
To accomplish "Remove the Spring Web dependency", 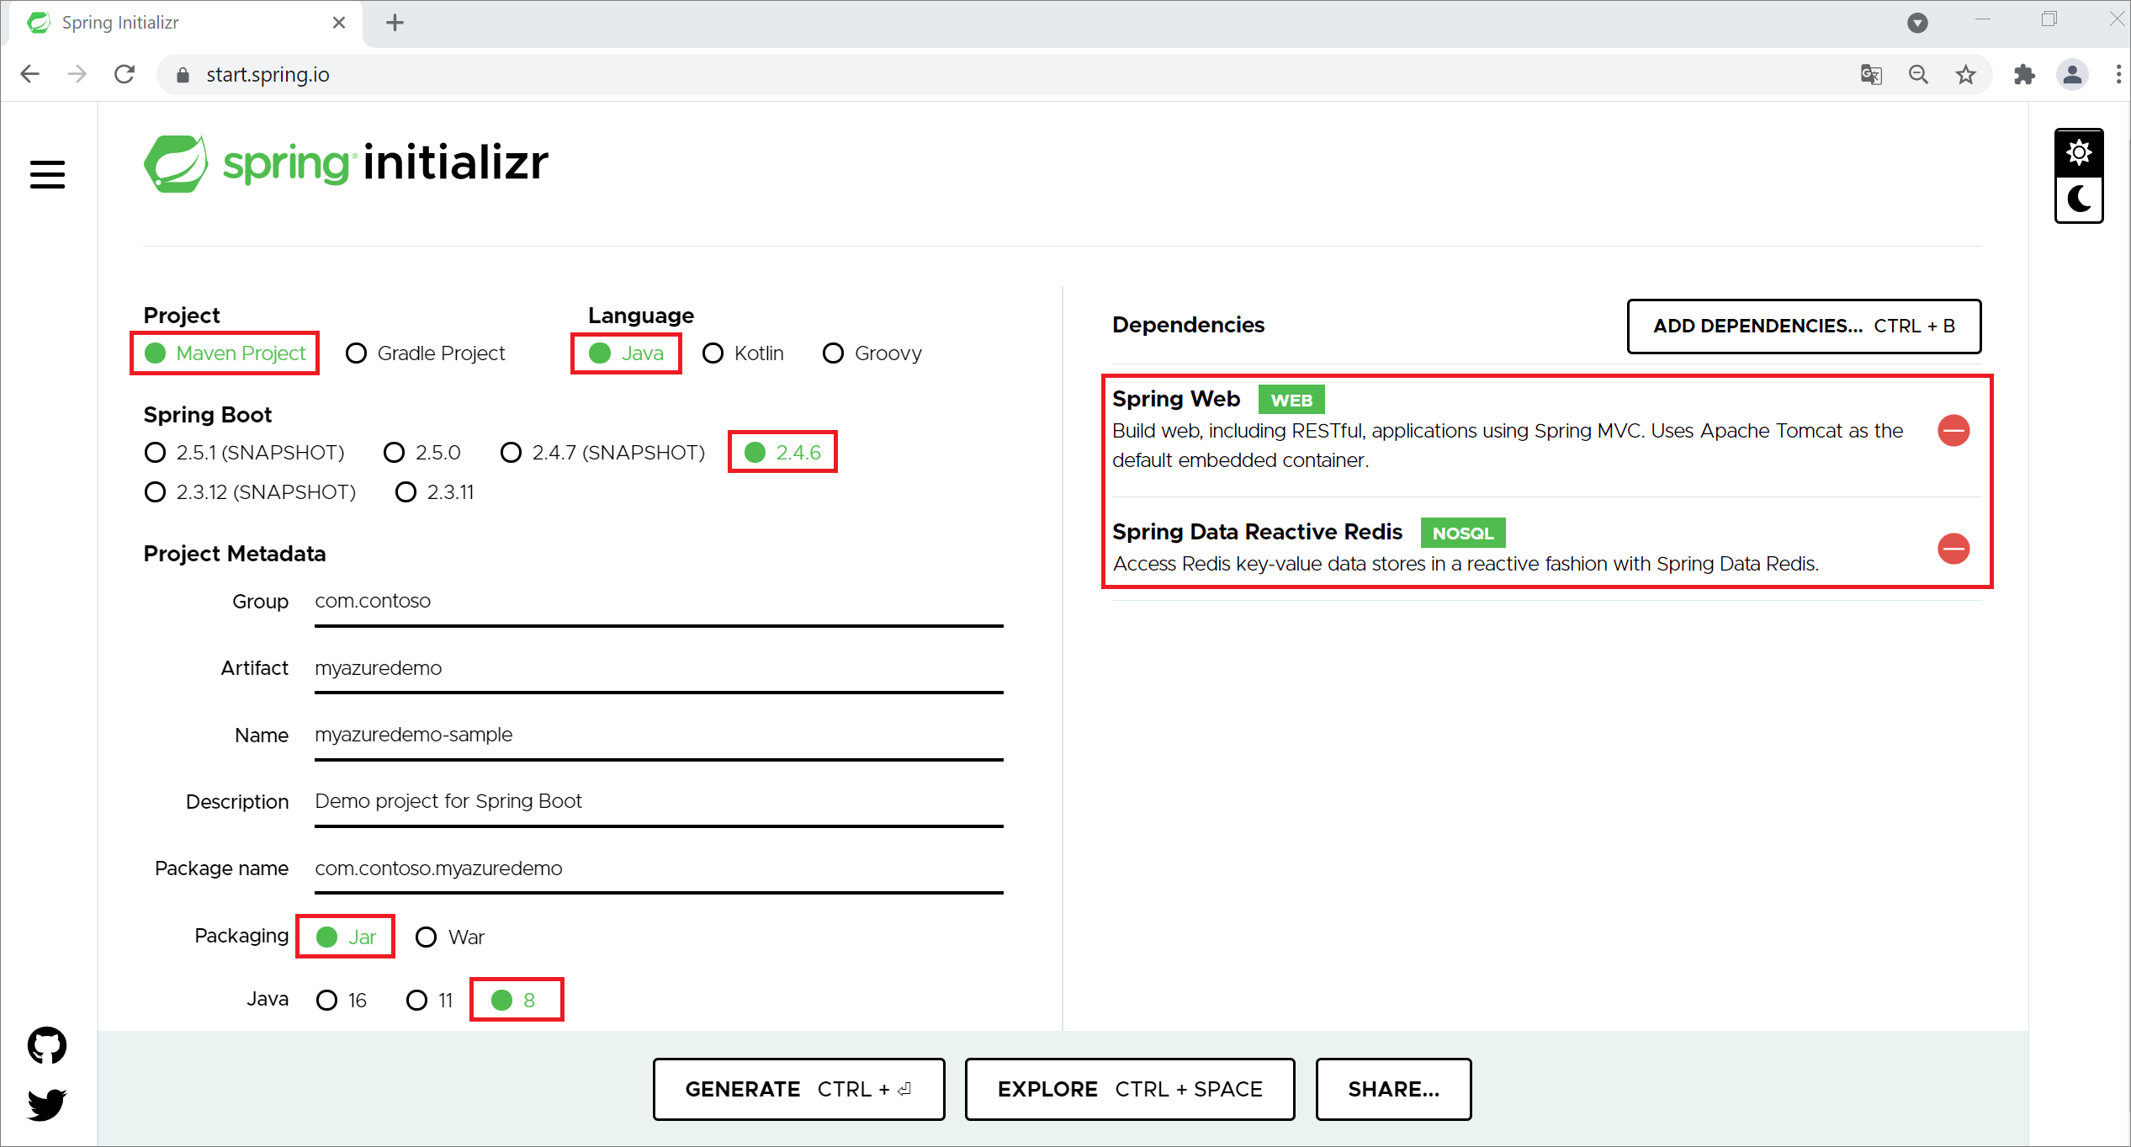I will tap(1954, 430).
